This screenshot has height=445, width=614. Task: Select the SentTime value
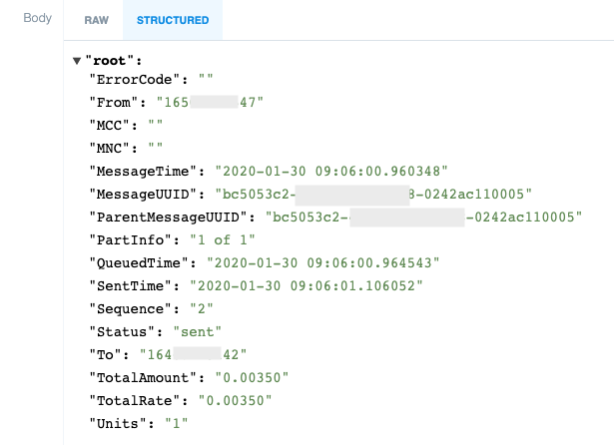point(307,286)
